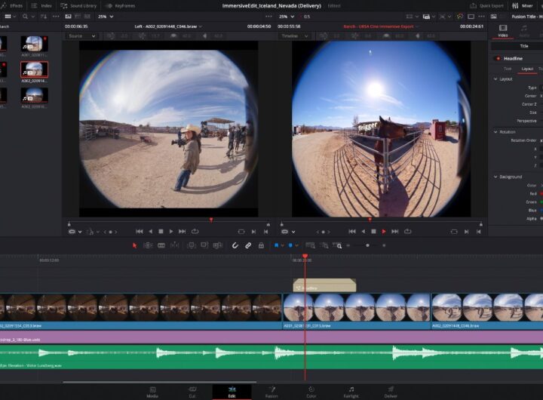The width and height of the screenshot is (543, 400).
Task: Open the Source mode dropdown
Action: (x=81, y=35)
